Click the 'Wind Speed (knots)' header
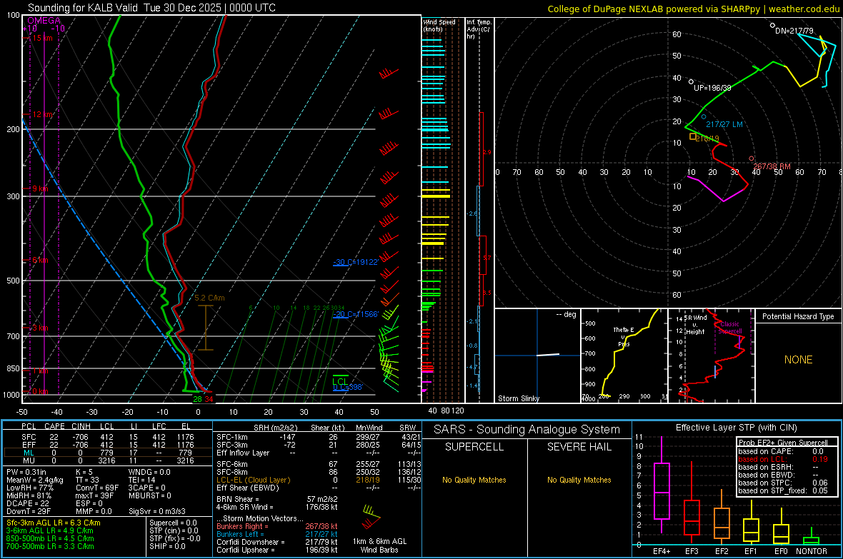Image resolution: width=843 pixels, height=559 pixels. (439, 25)
